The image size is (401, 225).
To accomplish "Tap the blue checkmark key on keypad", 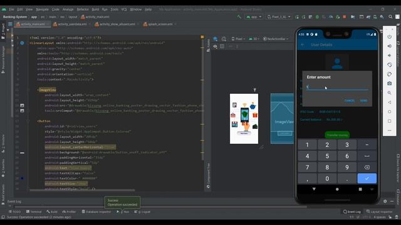I will (367, 178).
